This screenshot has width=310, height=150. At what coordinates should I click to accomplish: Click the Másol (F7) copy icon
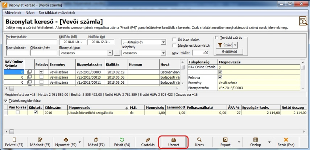[96, 139]
